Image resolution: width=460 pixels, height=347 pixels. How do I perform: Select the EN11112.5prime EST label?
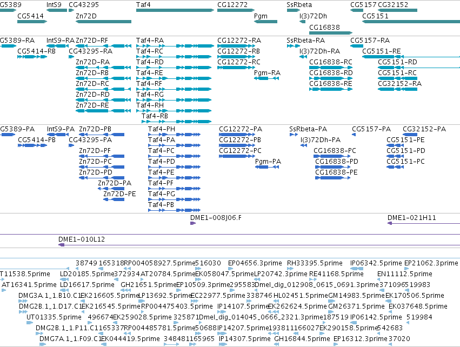pyautogui.click(x=405, y=274)
